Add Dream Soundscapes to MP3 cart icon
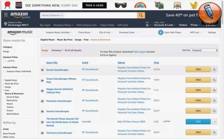 pyautogui.click(x=214, y=69)
